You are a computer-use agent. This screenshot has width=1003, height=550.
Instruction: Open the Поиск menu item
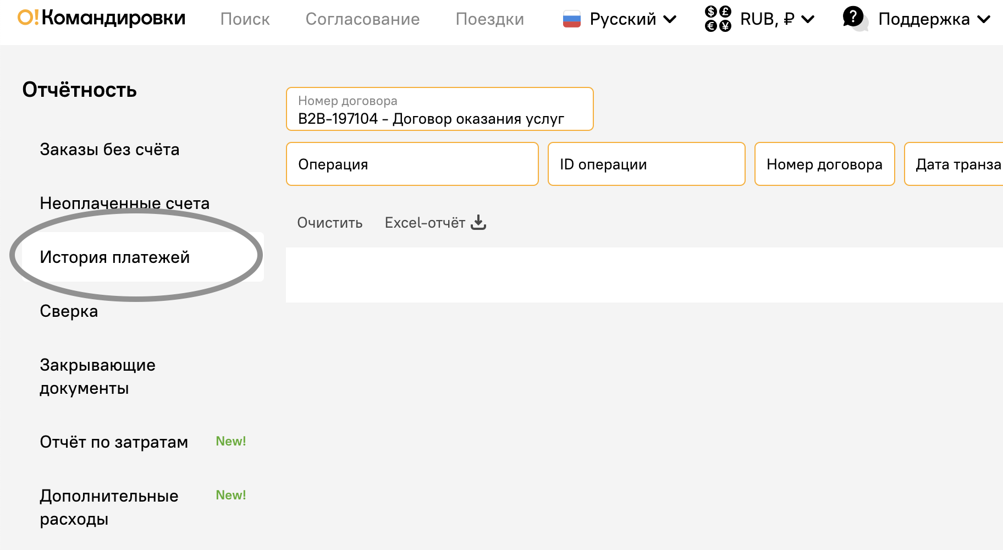245,19
